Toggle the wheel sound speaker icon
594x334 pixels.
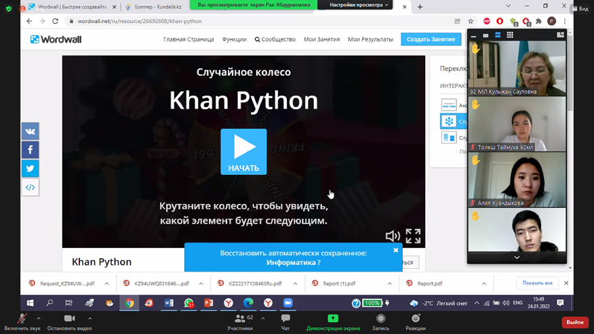click(x=393, y=236)
